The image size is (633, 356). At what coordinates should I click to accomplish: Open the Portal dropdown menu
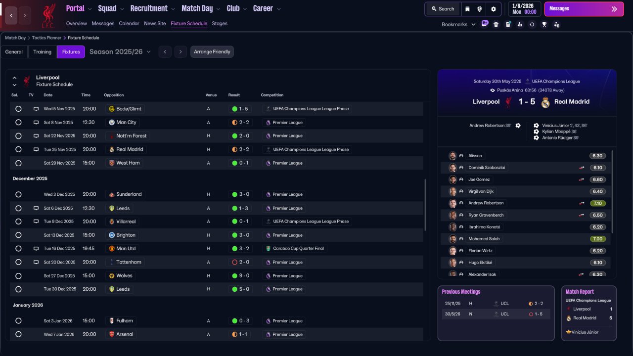coord(79,8)
